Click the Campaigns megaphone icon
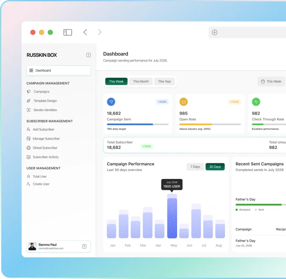286x279 pixels. click(x=28, y=92)
